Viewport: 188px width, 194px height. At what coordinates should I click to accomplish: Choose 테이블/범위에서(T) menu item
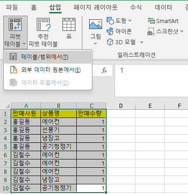(48, 57)
